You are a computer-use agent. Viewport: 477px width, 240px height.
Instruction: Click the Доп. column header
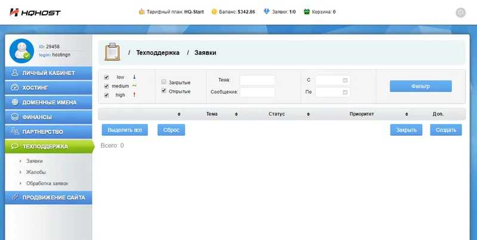pyautogui.click(x=438, y=114)
